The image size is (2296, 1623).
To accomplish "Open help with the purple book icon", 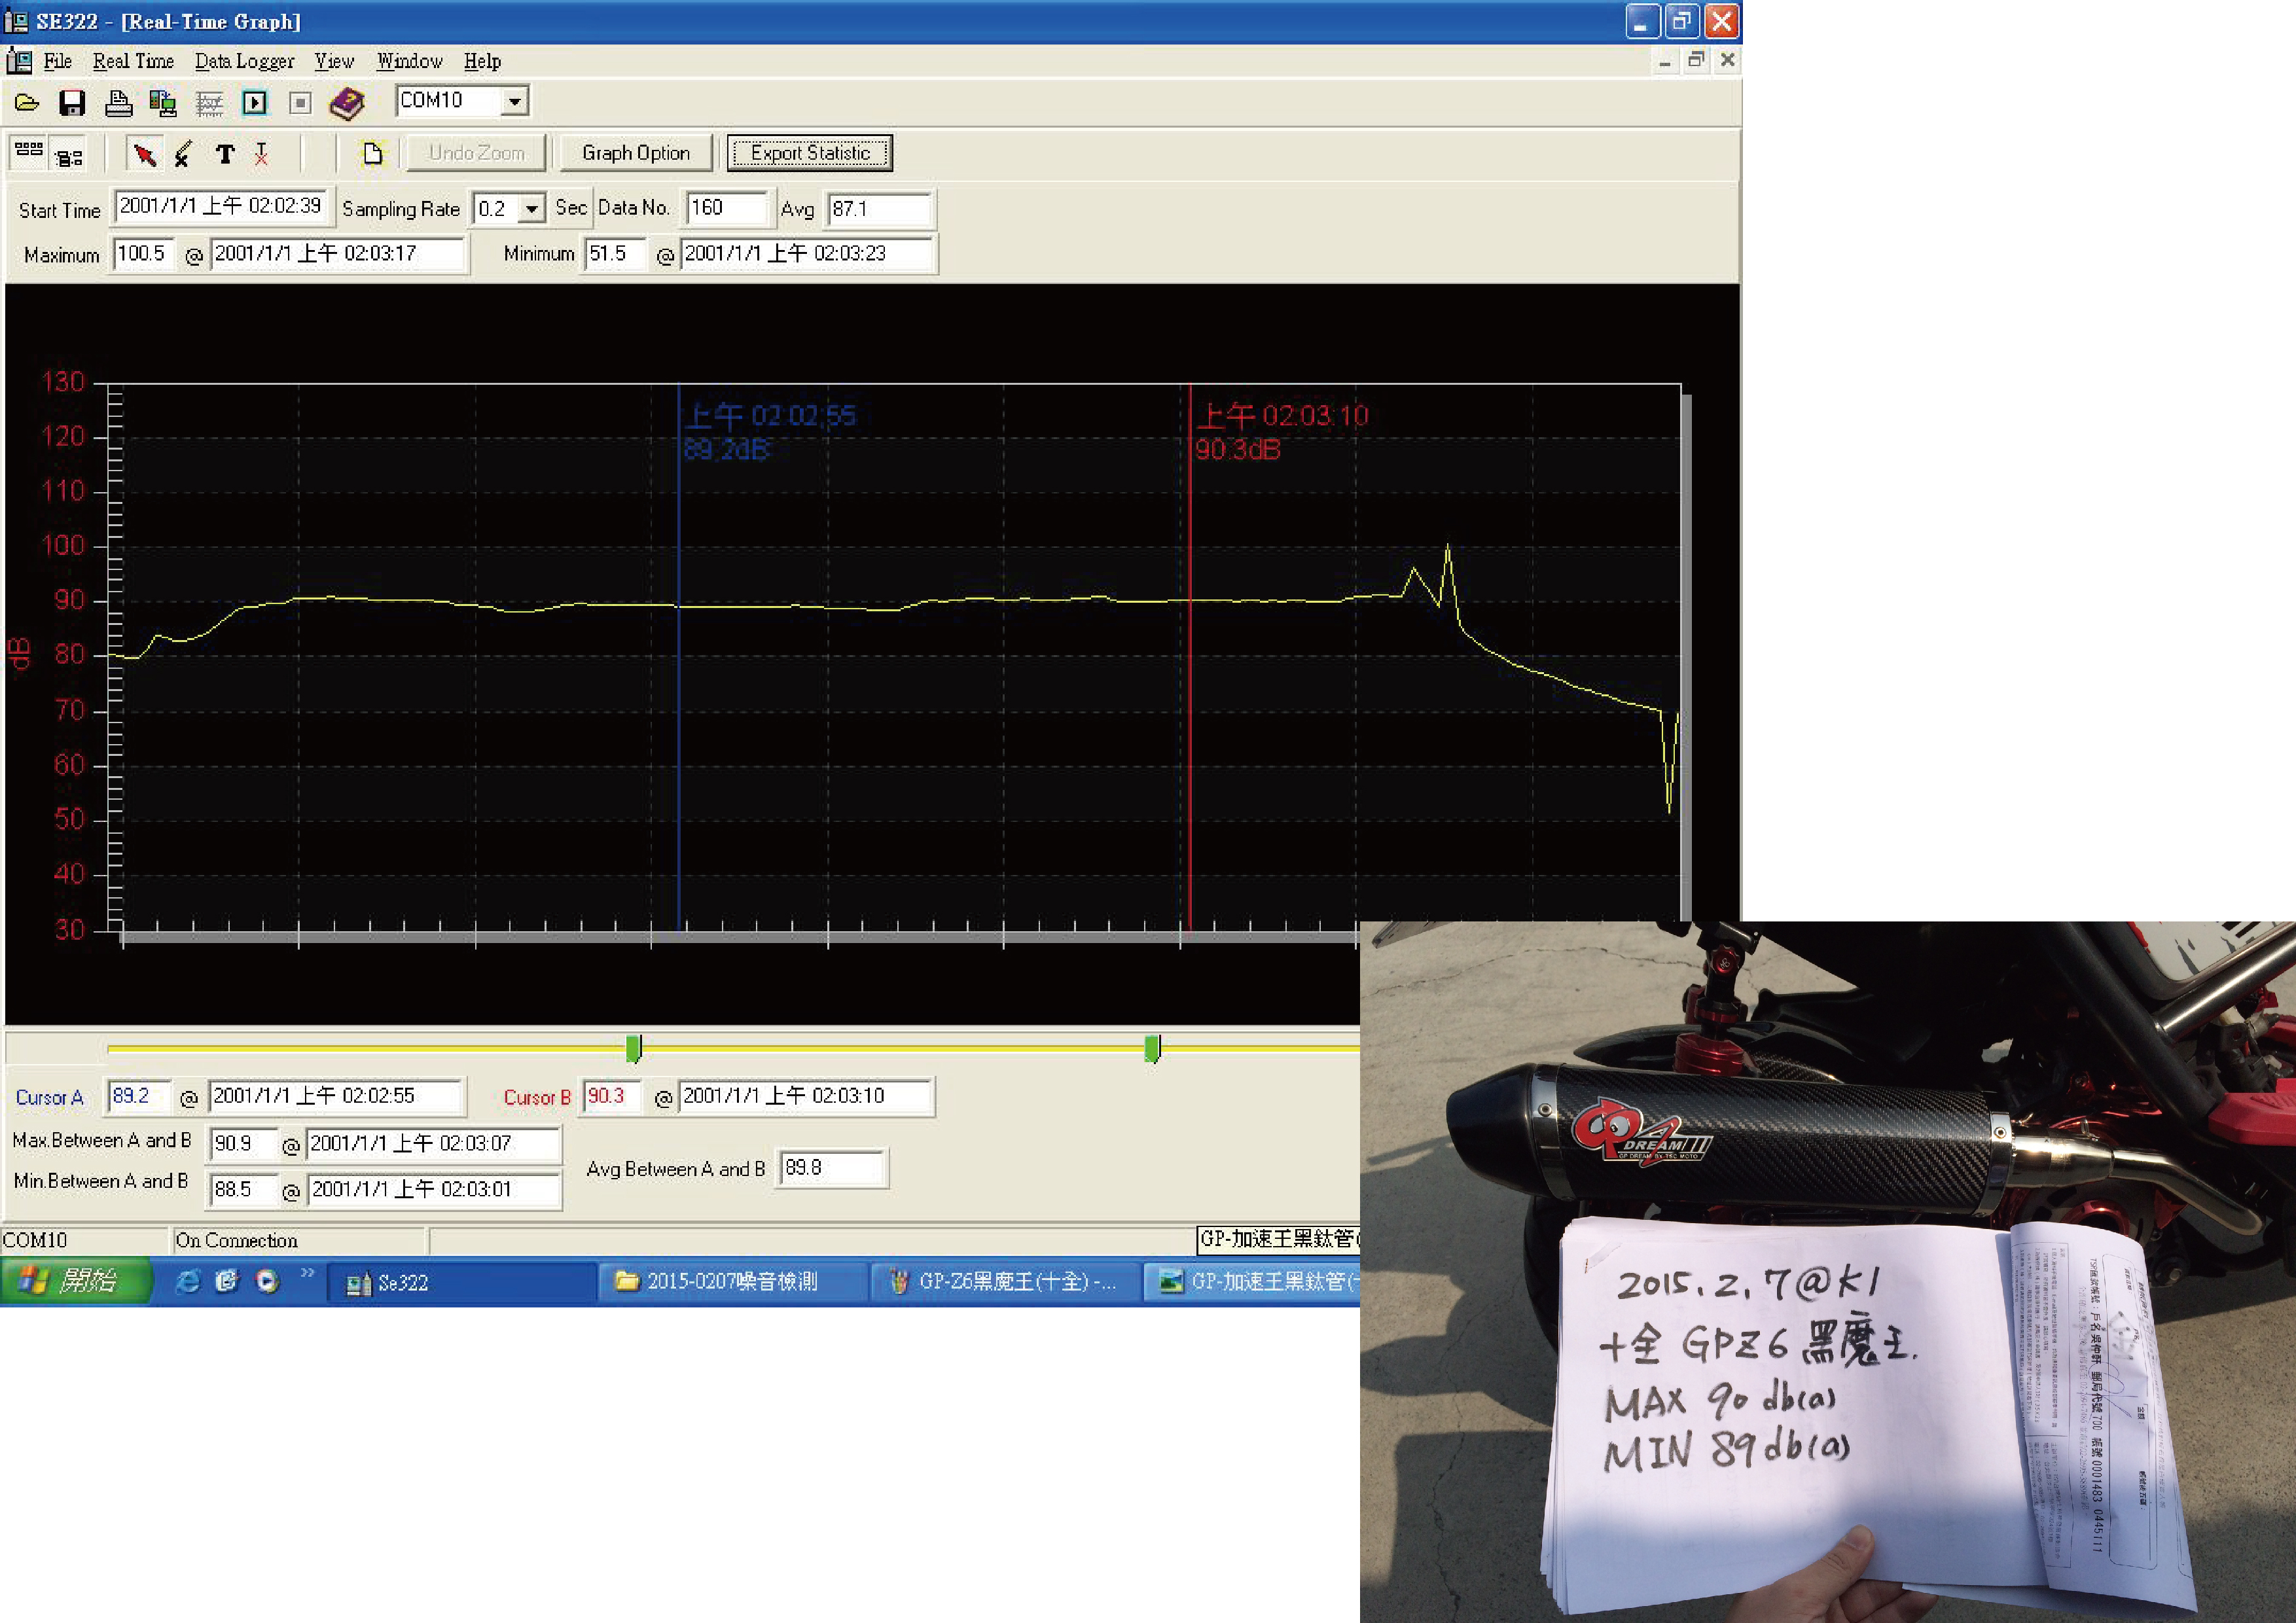I will click(x=347, y=102).
